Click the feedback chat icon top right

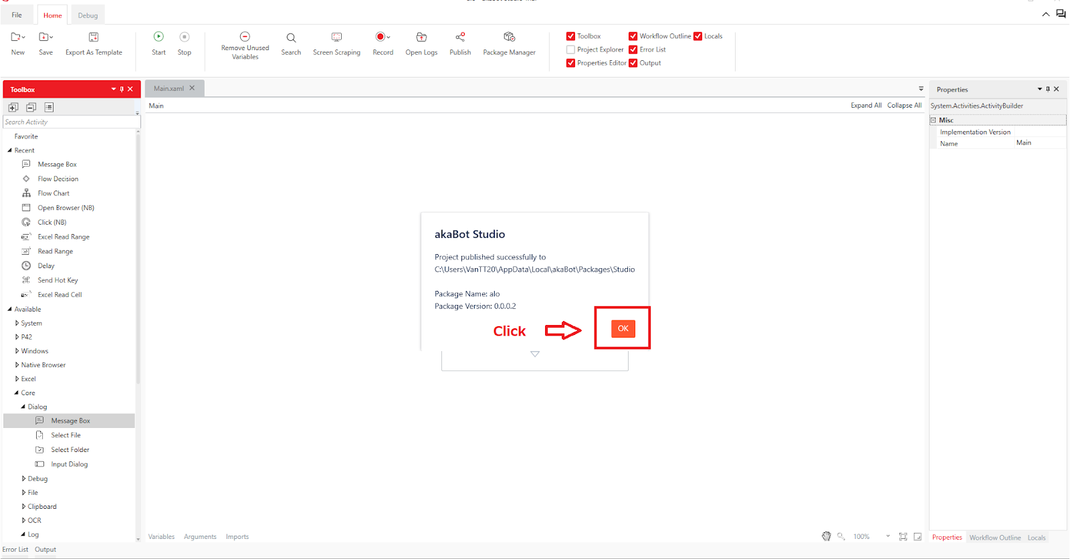click(x=1061, y=13)
